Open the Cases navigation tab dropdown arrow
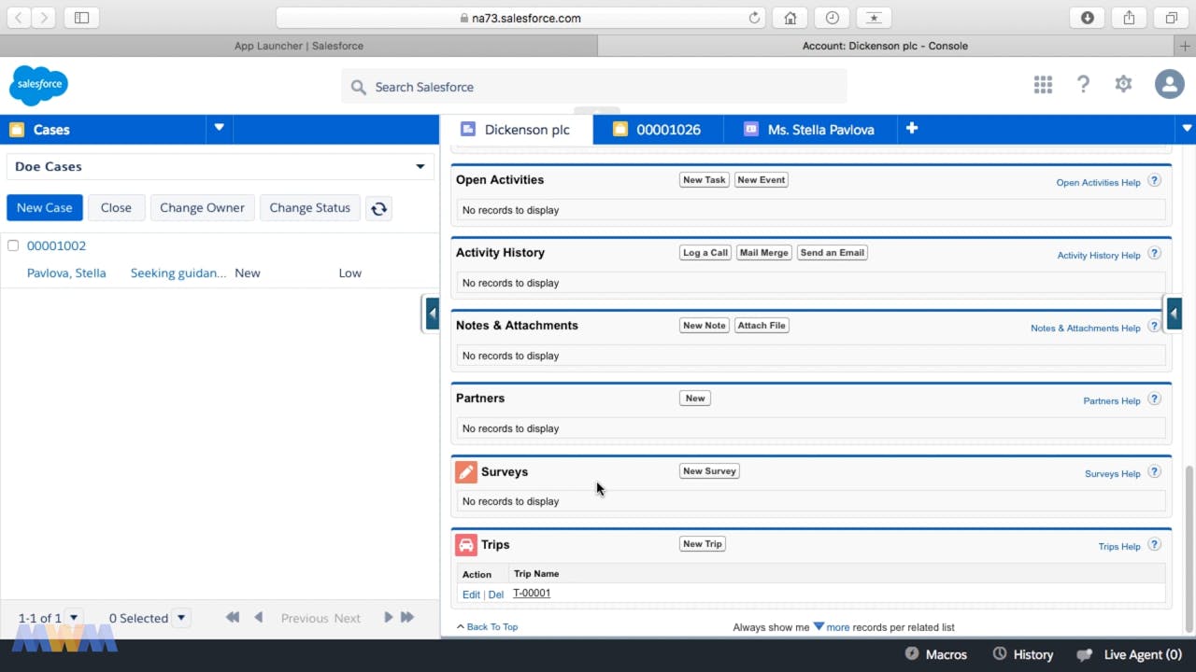 click(219, 128)
